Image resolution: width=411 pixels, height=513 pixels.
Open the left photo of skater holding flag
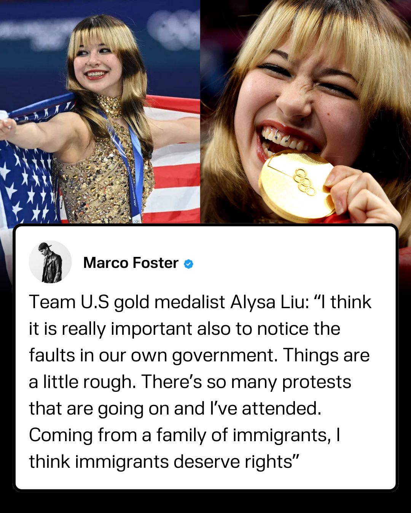100,112
